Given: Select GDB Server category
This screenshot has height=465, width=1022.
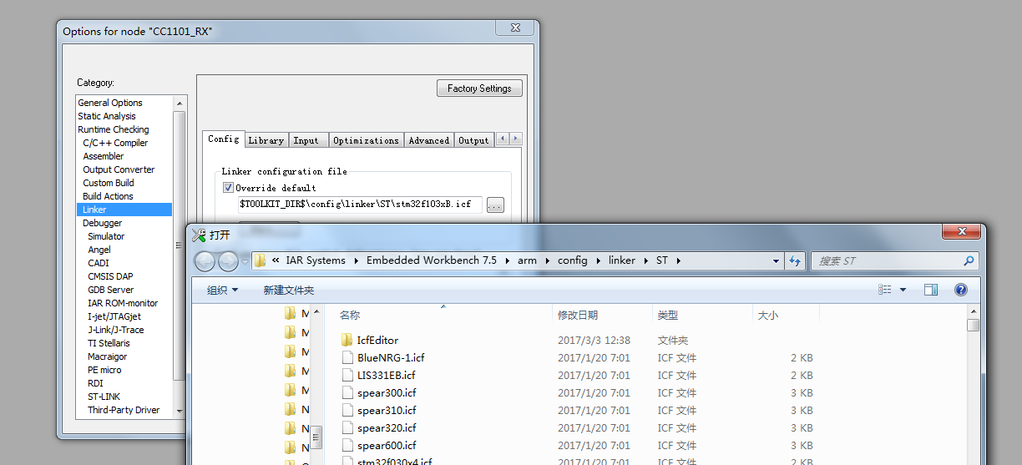Looking at the screenshot, I should pyautogui.click(x=111, y=290).
